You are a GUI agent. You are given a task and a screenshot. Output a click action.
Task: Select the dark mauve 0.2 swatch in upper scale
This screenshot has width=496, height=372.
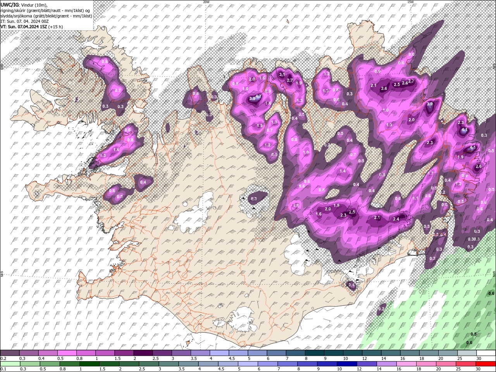[x=10, y=353]
